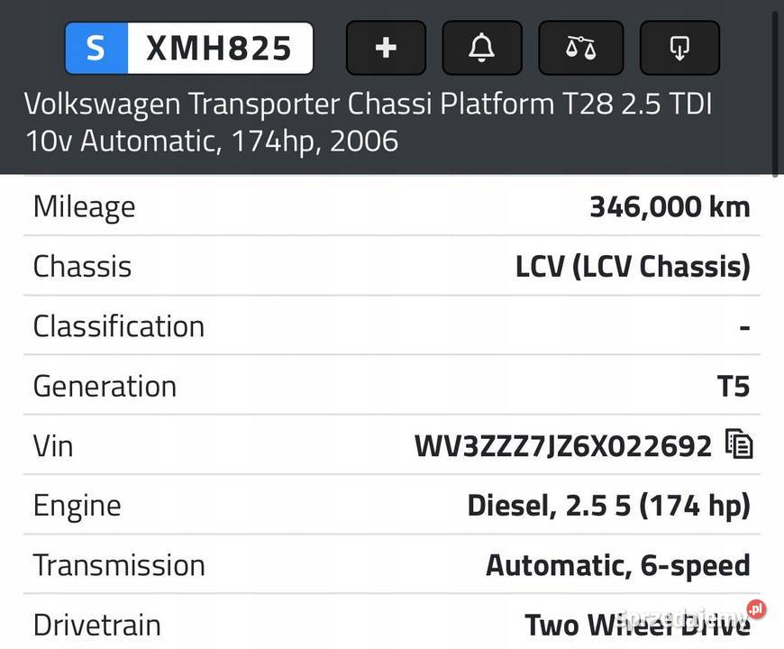Click the XMH825 license plate badge

click(x=189, y=48)
